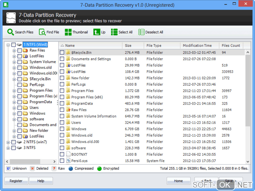Viewport: 255px width, 191px height.
Task: Sort list by Size column header
Action: [133, 45]
